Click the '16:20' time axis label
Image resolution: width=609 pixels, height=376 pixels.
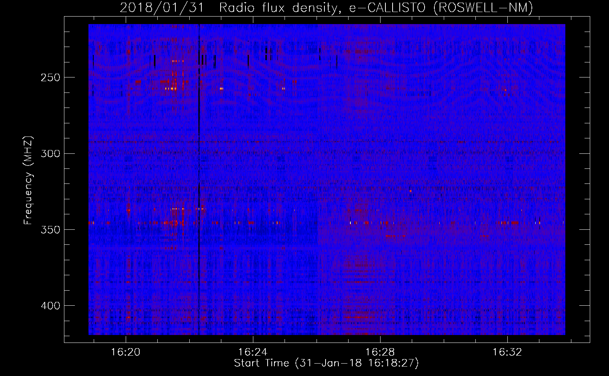coord(126,352)
